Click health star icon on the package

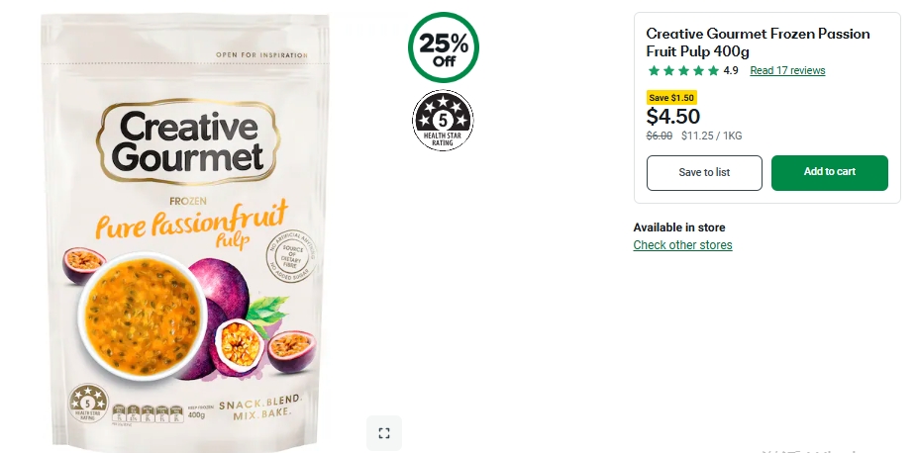point(88,403)
